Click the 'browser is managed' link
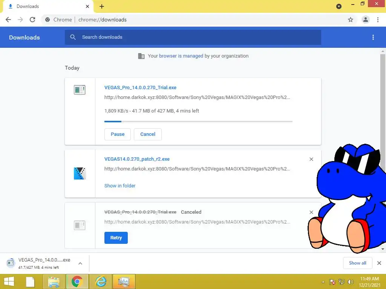Viewport: 386px width, 289px height. click(x=181, y=56)
